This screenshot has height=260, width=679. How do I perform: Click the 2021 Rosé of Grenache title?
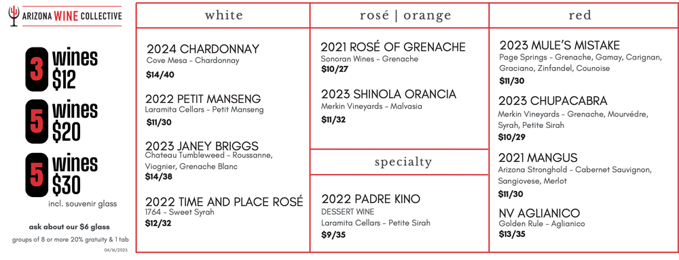pos(393,47)
